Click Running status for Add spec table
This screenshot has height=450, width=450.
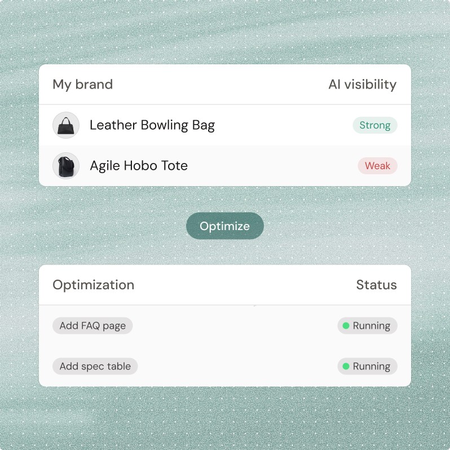pos(367,366)
